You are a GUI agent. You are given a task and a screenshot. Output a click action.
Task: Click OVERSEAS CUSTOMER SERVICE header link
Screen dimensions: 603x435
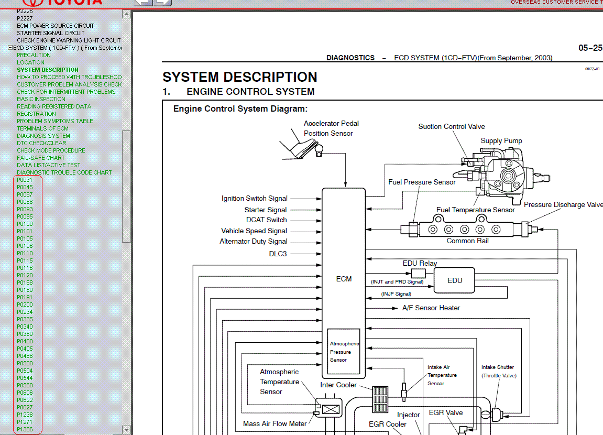(556, 2)
